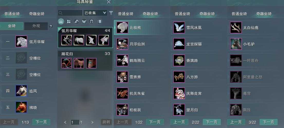The width and height of the screenshot is (284, 128).
Task: Choose the 小毛驴 donkey mount icon
Action: coord(236,44)
